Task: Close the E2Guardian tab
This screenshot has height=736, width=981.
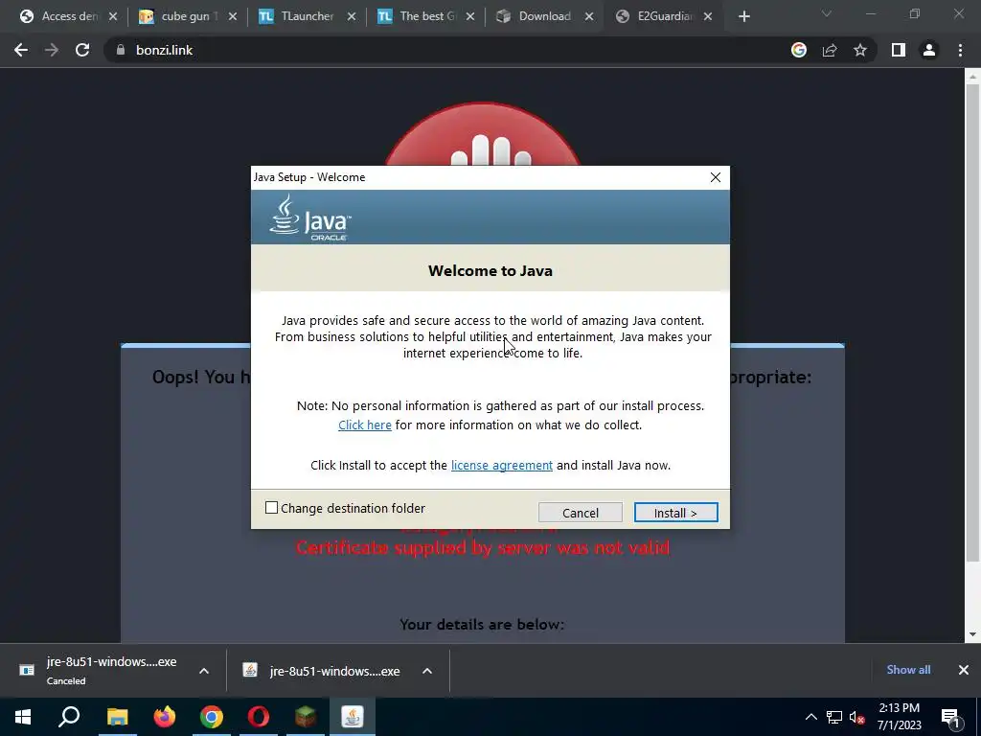Action: point(708,17)
